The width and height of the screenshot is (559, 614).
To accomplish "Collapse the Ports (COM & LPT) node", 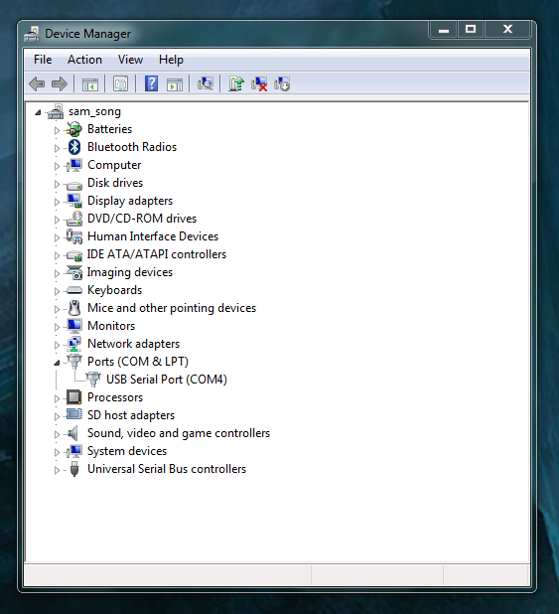I will coord(57,363).
